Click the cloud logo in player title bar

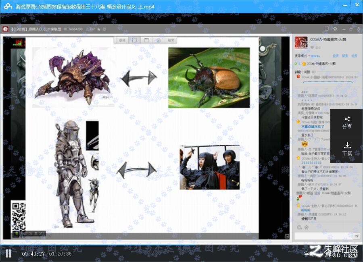(x=8, y=6)
